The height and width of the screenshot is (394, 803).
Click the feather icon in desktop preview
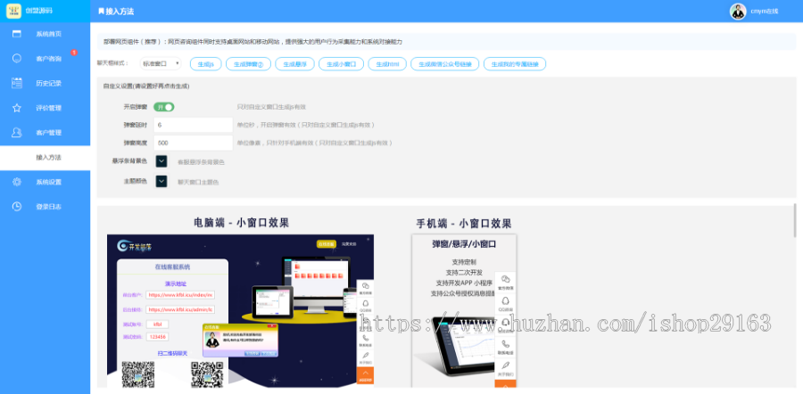(x=365, y=356)
